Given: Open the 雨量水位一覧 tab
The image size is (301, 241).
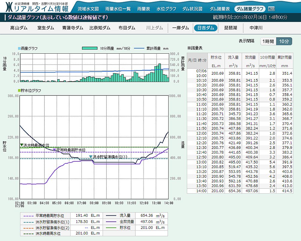Looking at the screenshot, I should [x=118, y=9].
